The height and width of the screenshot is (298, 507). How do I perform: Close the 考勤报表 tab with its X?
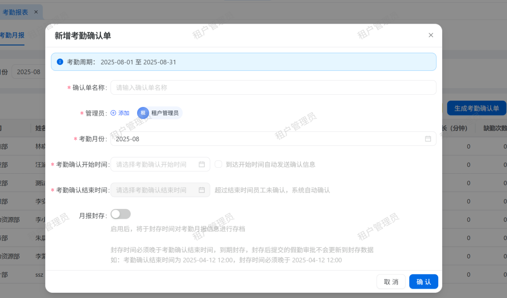[36, 12]
